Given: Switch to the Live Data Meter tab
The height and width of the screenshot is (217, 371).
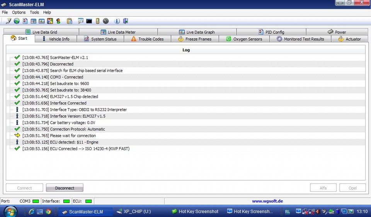Looking at the screenshot, I should click(x=118, y=32).
